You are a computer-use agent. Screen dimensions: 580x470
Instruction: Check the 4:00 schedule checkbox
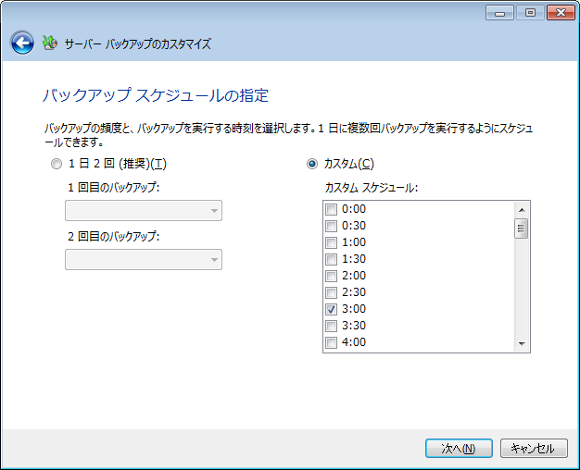coord(331,342)
